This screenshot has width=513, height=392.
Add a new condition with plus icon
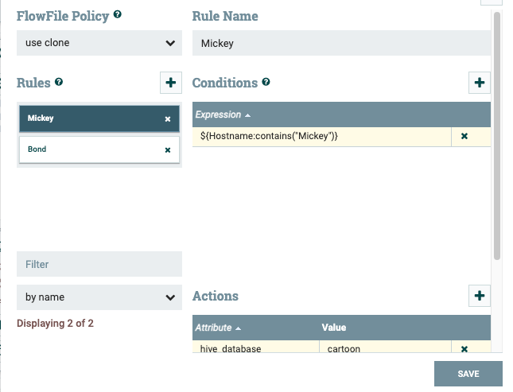[x=480, y=83]
